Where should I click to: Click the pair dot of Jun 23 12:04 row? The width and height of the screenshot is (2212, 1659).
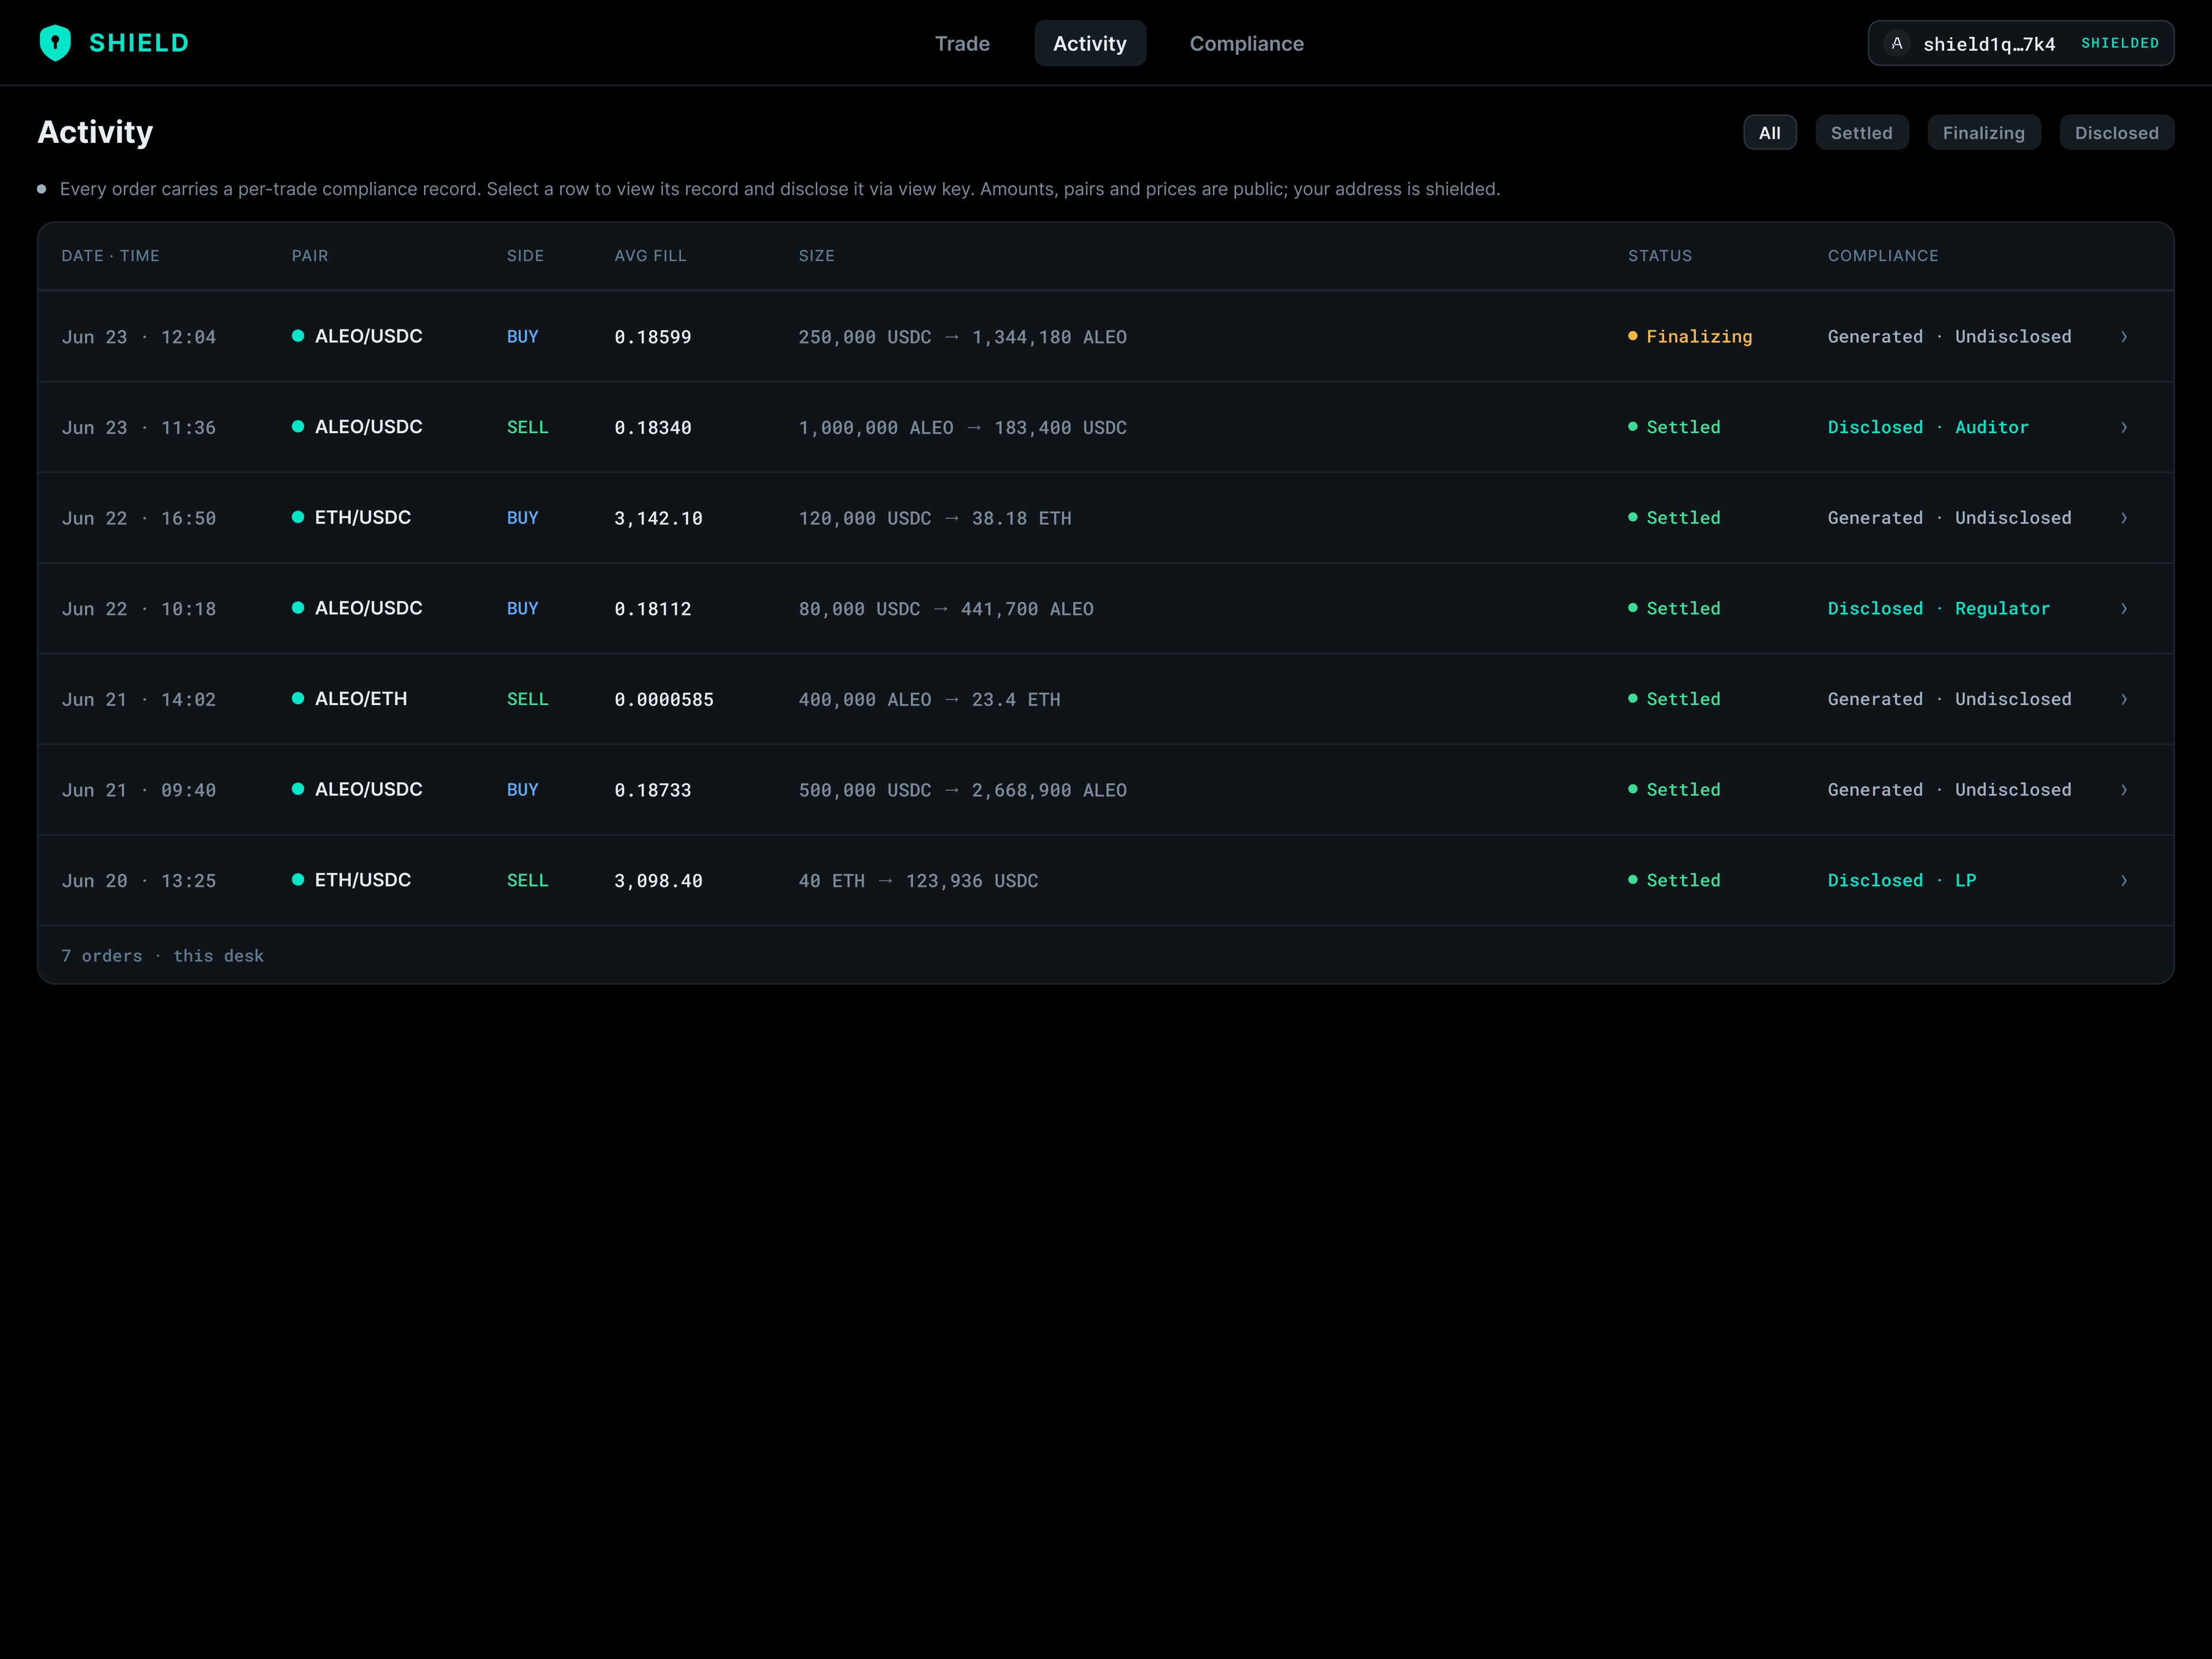tap(298, 336)
